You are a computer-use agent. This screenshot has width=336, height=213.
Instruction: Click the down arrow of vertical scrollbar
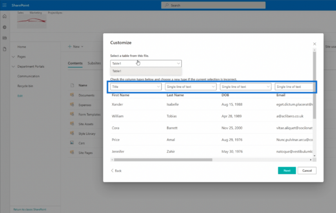(314, 155)
